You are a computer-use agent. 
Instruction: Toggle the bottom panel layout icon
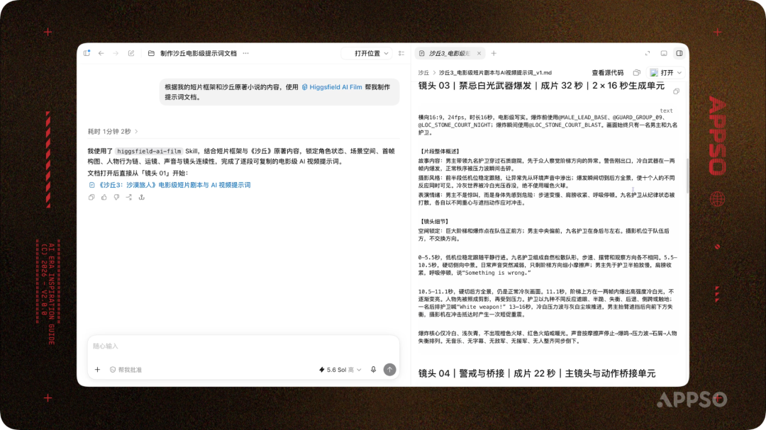[x=664, y=53]
